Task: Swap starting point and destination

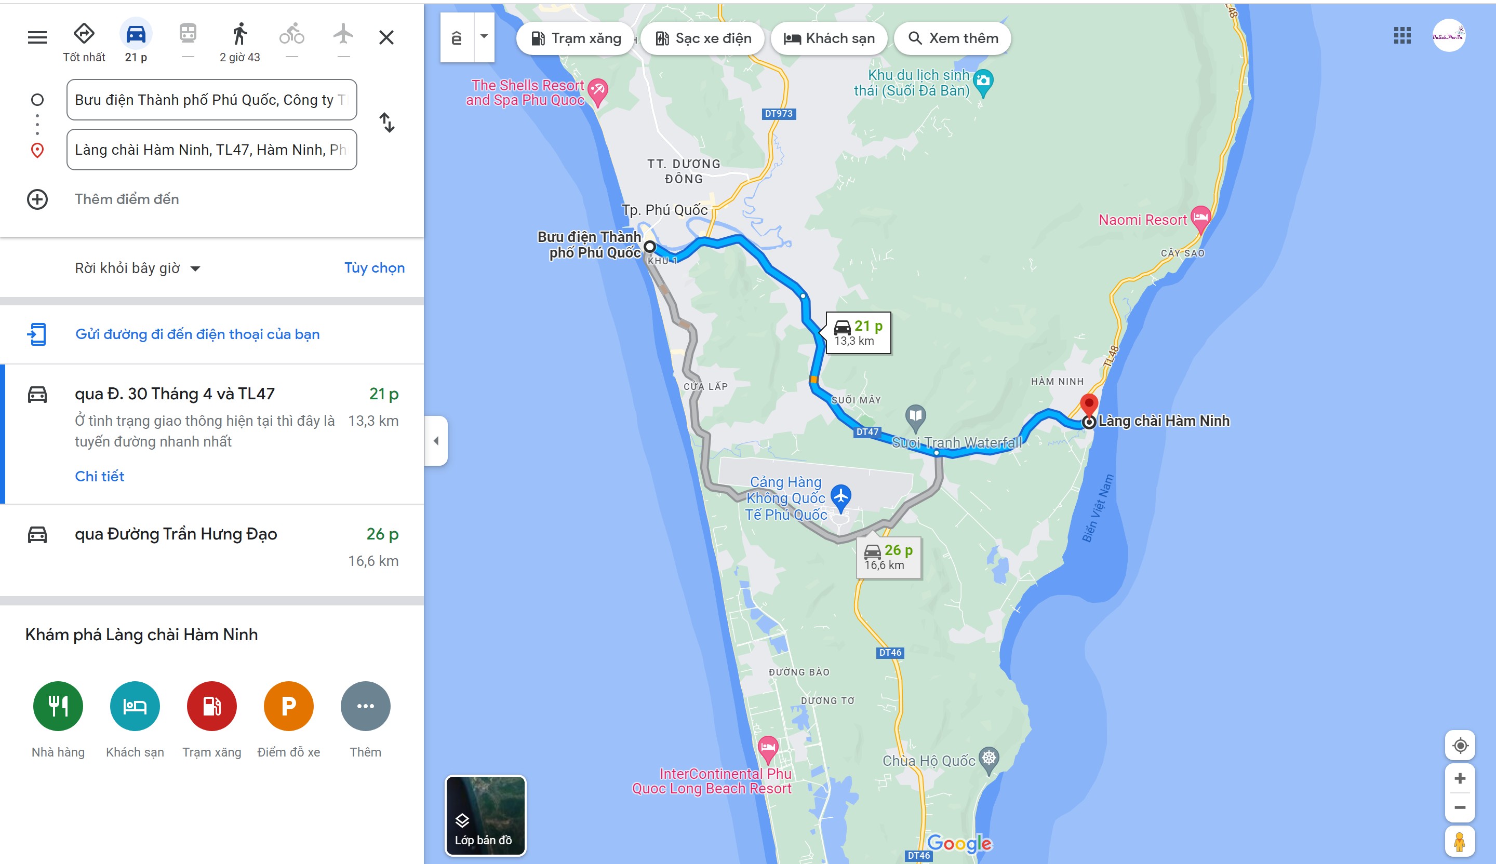Action: tap(387, 123)
